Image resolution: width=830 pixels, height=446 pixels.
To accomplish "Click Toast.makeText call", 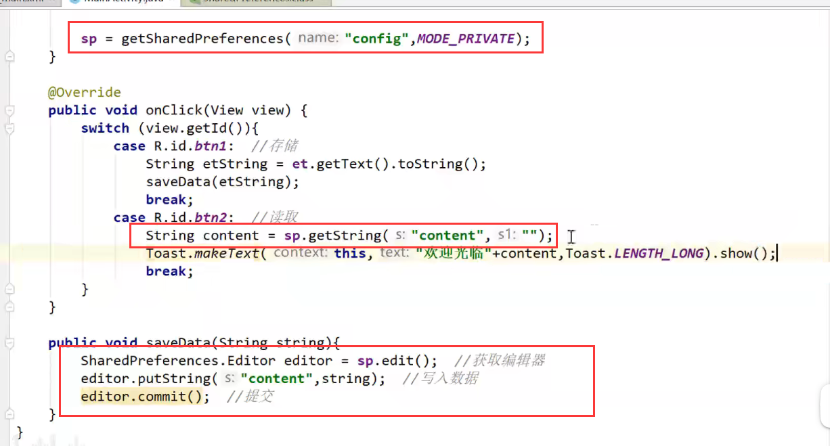I will click(x=203, y=254).
